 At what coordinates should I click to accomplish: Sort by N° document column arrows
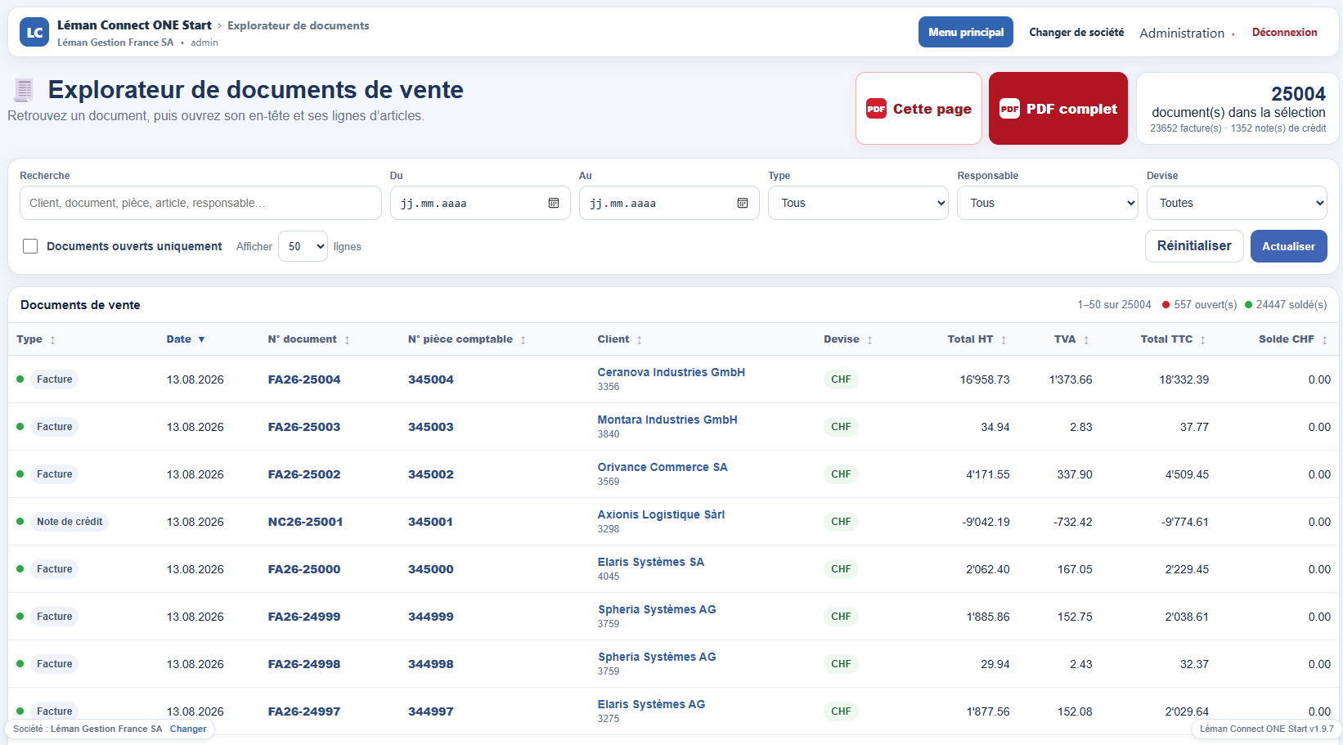point(347,340)
